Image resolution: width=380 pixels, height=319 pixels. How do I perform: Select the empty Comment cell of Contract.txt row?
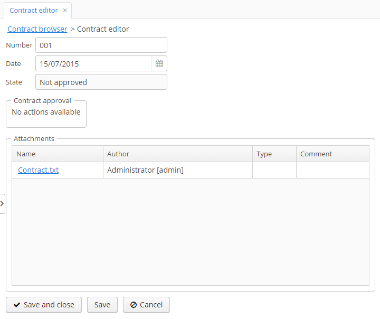(332, 170)
